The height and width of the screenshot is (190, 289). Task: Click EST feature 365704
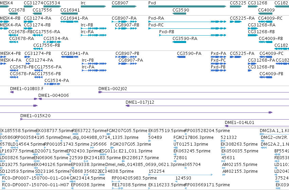tap(193, 165)
